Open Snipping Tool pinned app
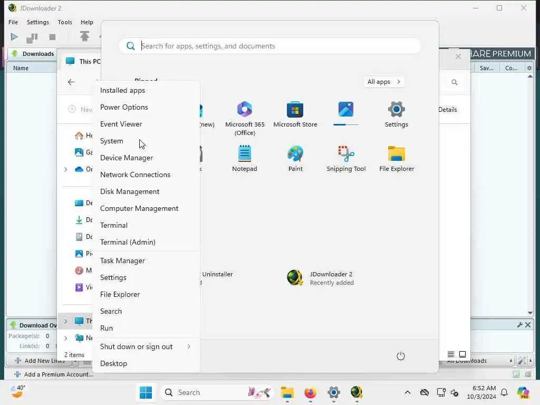 click(346, 158)
